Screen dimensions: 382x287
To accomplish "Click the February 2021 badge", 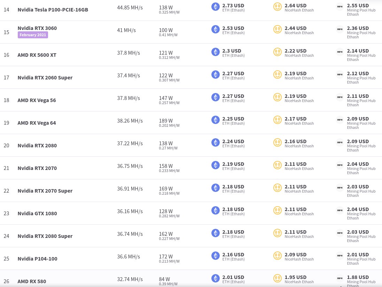I will 33,35.
